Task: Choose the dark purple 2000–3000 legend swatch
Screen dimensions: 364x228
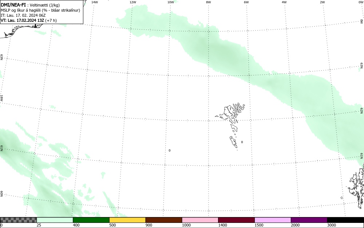Action: [309, 220]
